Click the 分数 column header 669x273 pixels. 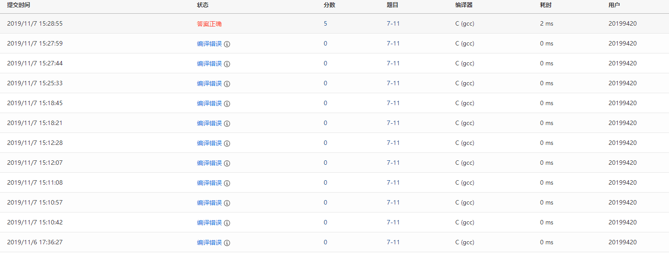[329, 5]
